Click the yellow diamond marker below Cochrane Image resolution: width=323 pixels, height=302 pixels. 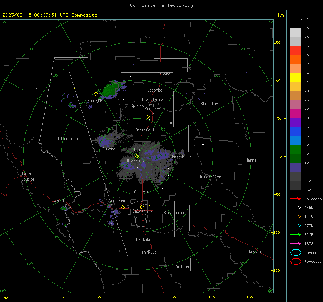click(123, 208)
